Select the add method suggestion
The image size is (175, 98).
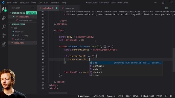pyautogui.click(x=126, y=63)
